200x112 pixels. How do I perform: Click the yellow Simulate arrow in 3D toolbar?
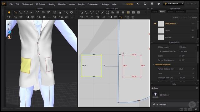[x=9, y=12]
